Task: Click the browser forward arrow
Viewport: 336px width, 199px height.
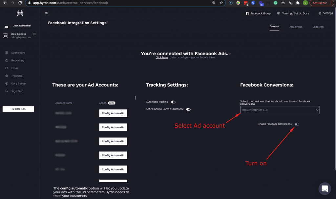Action: click(12, 3)
